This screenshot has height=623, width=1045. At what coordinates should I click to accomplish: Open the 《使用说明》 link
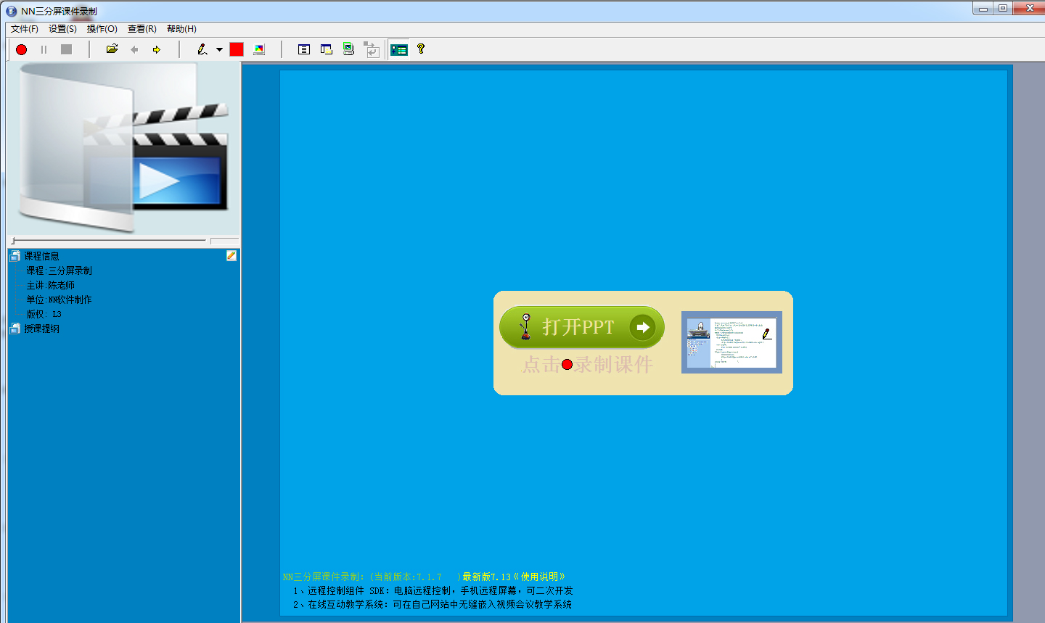[x=539, y=577]
